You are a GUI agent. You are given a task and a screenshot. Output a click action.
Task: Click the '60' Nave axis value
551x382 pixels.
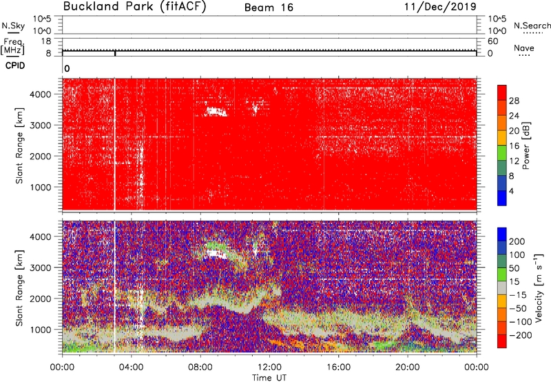492,41
